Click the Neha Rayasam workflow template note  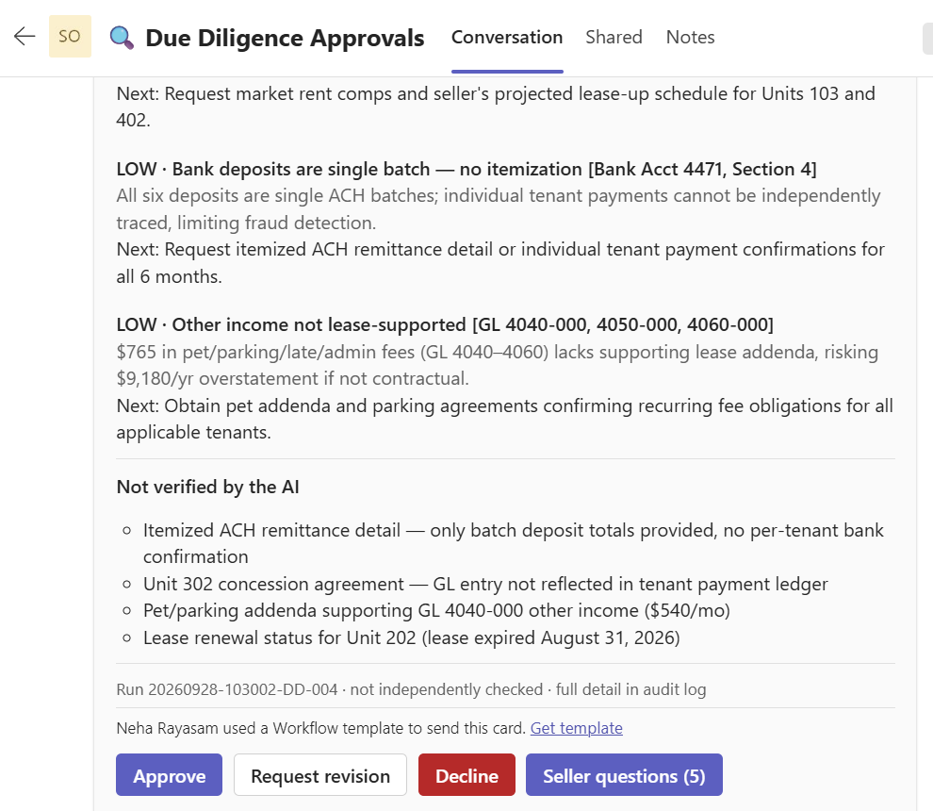pyautogui.click(x=320, y=728)
